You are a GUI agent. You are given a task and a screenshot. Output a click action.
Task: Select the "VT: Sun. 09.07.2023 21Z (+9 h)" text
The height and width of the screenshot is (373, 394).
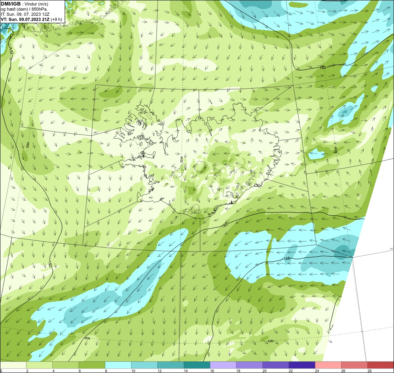[32, 19]
